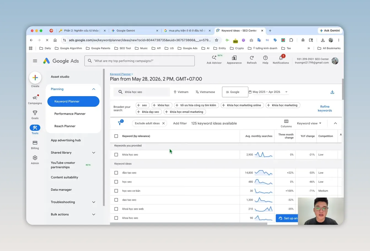Open Performance Planner

70,114
